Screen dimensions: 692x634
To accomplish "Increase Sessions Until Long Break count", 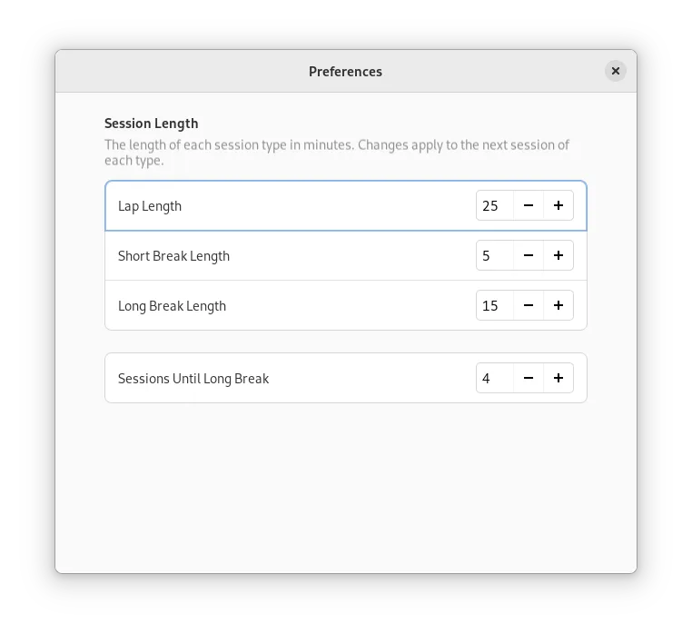I will (x=559, y=378).
